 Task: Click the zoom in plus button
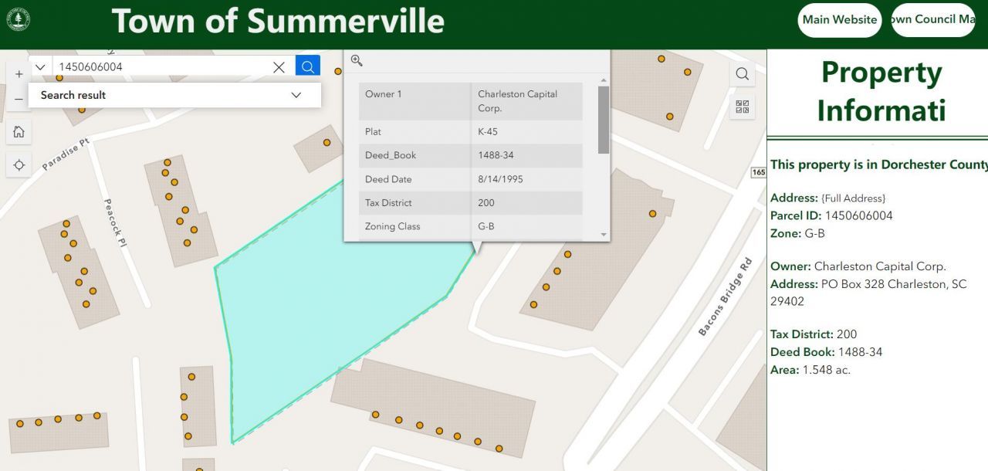click(19, 74)
